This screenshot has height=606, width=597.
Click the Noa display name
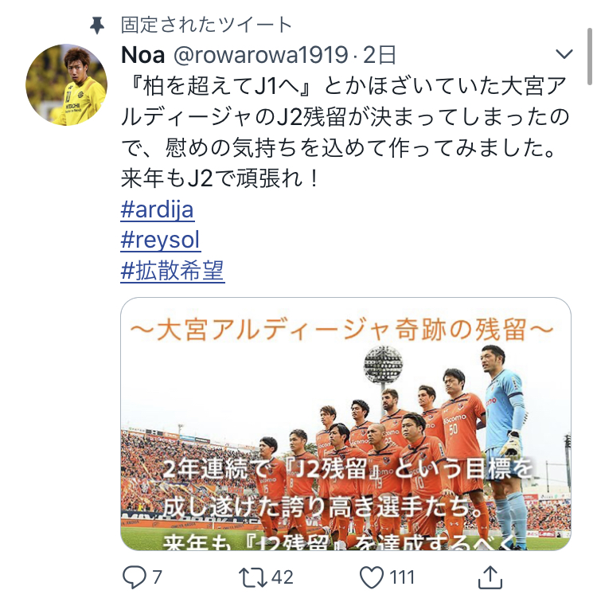tap(143, 55)
